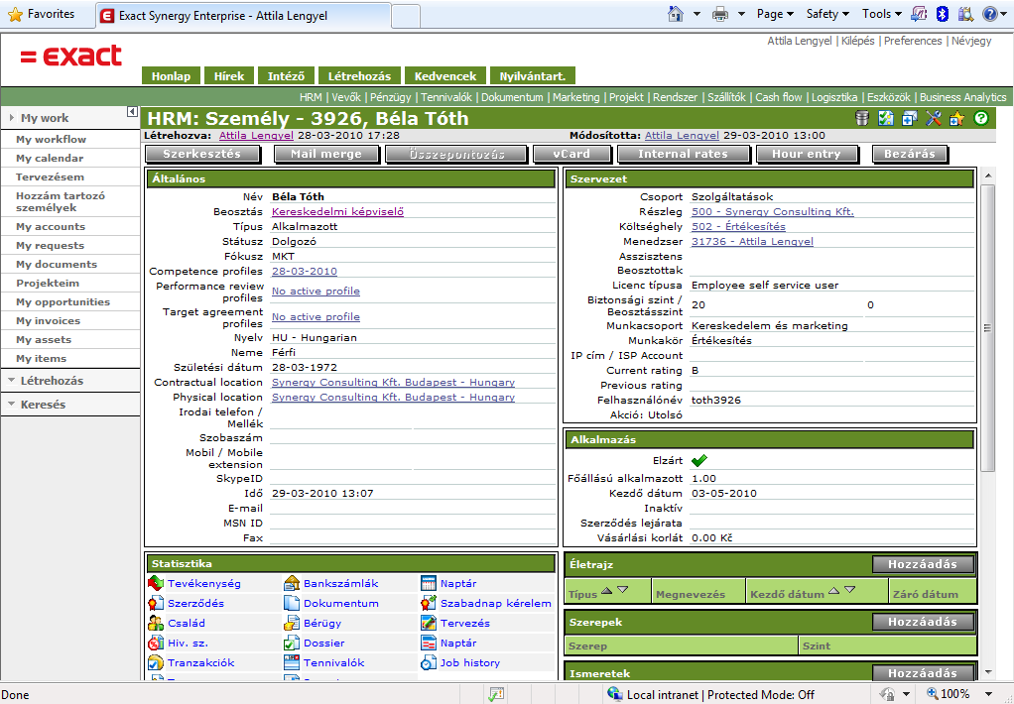Click Hozzáadás in the Szerepek panel

(x=923, y=622)
